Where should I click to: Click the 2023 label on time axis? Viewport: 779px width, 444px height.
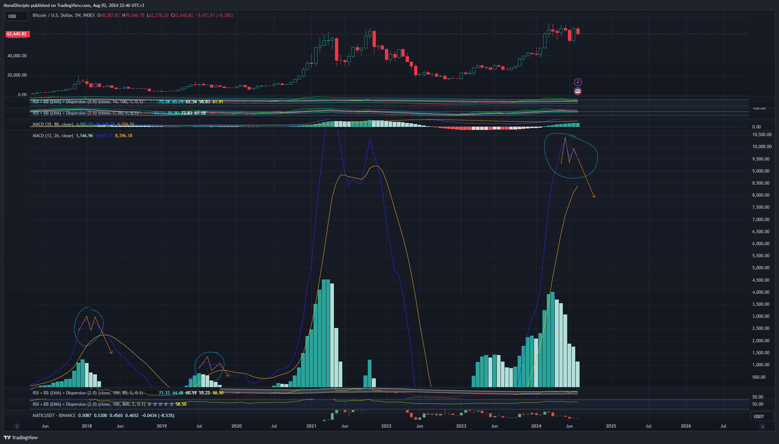coord(461,426)
